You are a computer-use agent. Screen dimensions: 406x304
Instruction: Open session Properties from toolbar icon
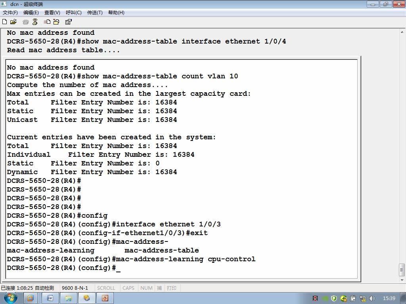click(68, 22)
